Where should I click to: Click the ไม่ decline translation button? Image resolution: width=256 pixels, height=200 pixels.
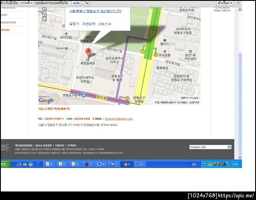[x=87, y=3]
